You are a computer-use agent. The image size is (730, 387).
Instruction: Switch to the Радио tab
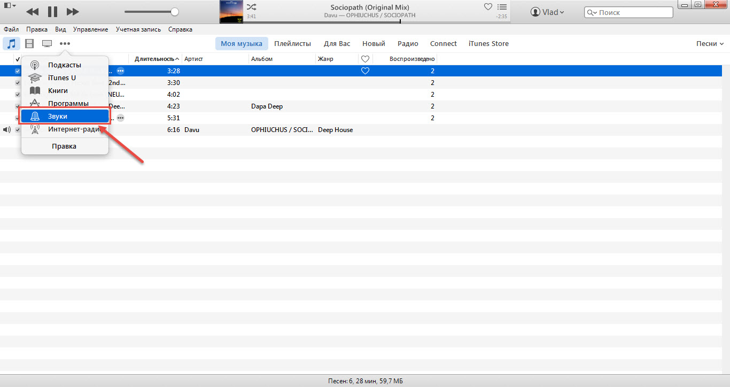408,43
